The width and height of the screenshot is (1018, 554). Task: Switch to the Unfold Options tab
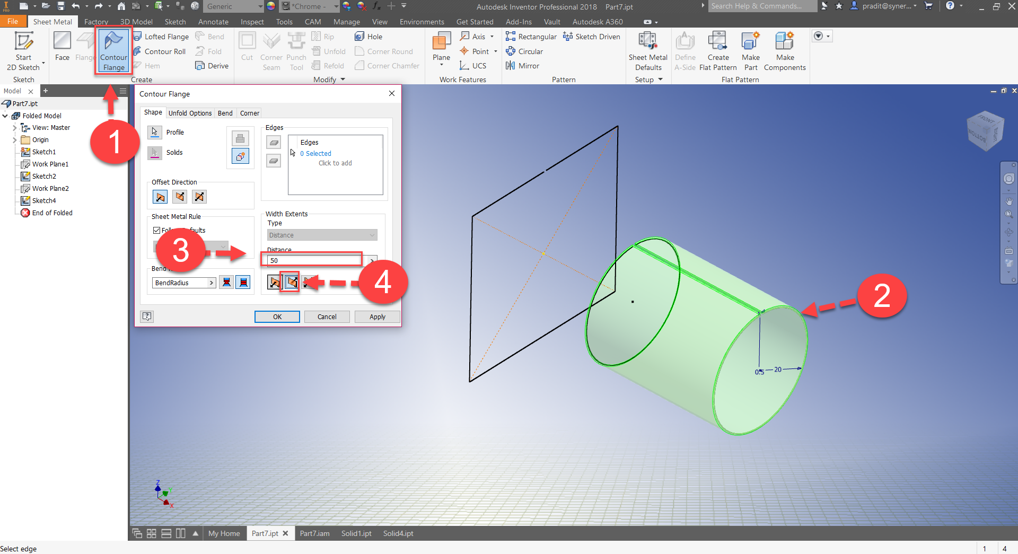[x=189, y=113]
